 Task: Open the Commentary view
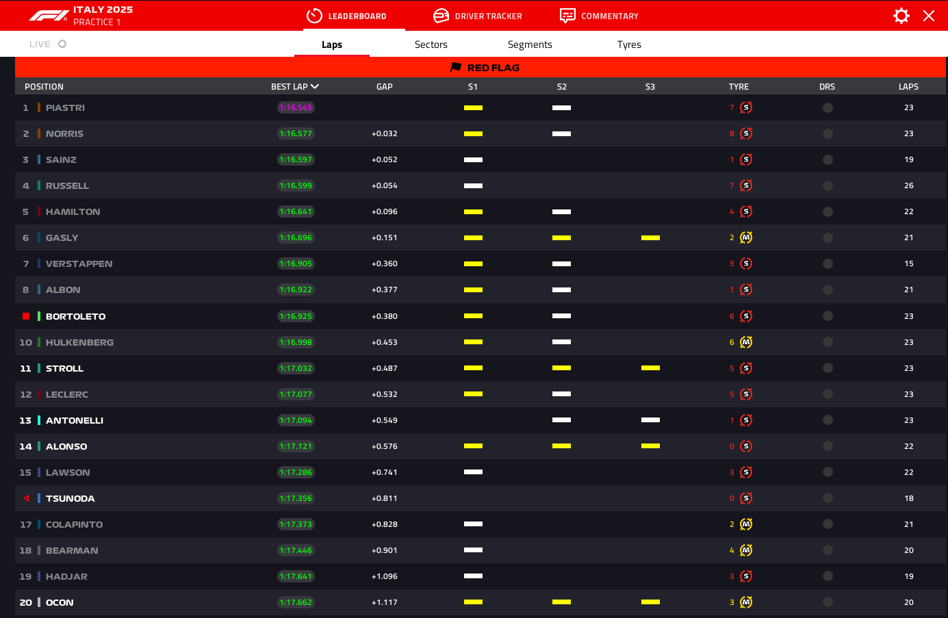click(x=599, y=16)
